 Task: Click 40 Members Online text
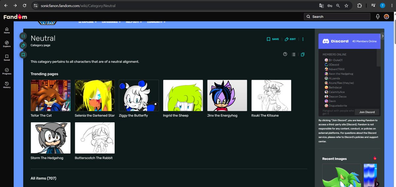[x=364, y=41]
